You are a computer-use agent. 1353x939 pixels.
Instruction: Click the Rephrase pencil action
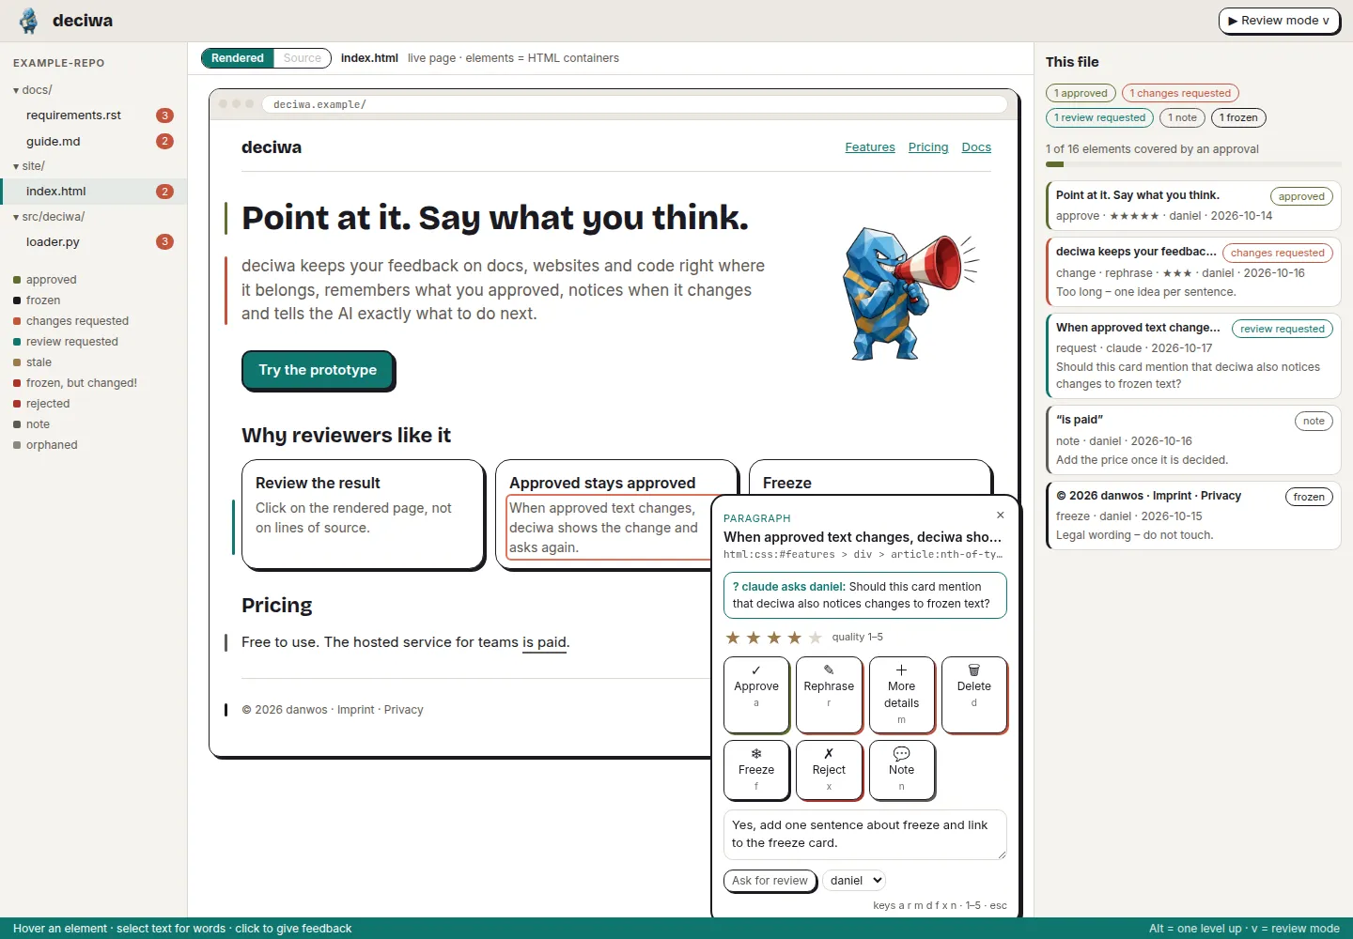click(x=829, y=694)
